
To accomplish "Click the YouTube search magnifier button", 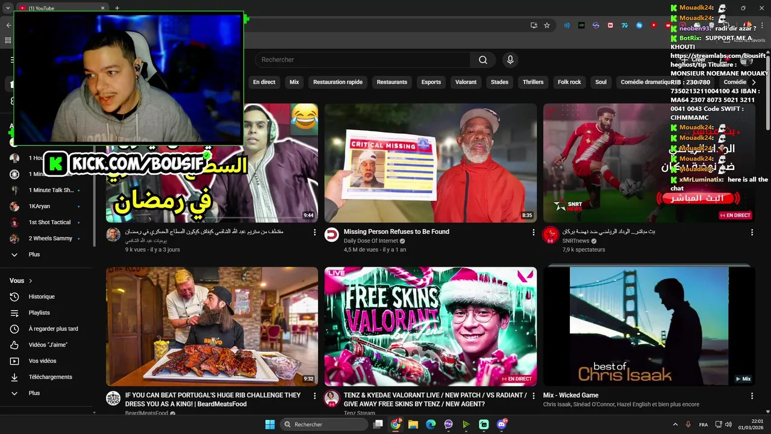I will [483, 60].
